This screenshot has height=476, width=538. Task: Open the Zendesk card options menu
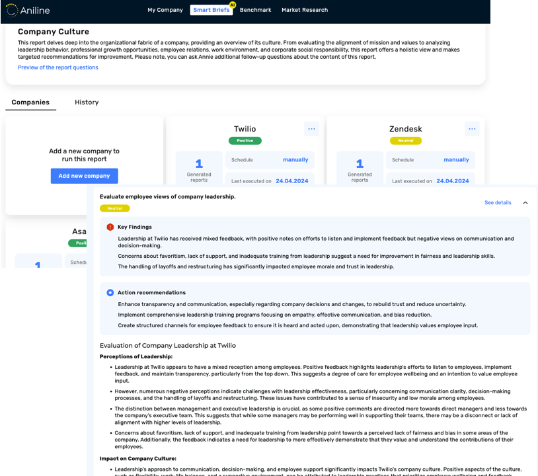[x=472, y=129]
